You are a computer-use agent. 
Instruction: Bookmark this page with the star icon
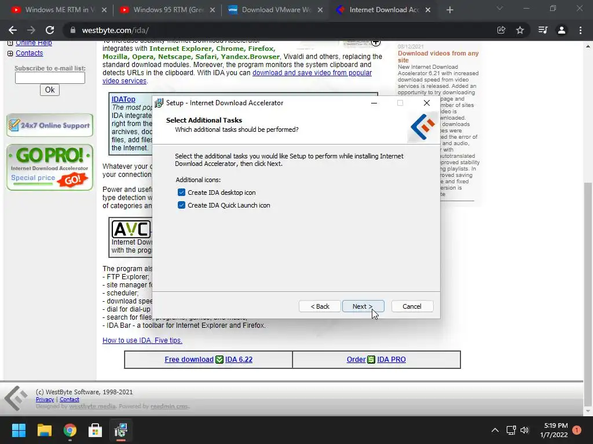tap(520, 30)
